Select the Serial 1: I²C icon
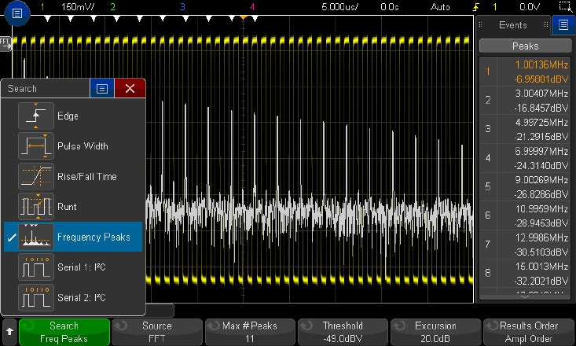The height and width of the screenshot is (346, 576). [36, 267]
